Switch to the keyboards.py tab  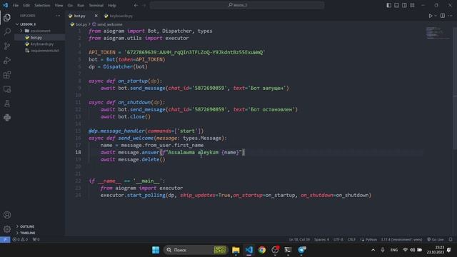click(119, 16)
